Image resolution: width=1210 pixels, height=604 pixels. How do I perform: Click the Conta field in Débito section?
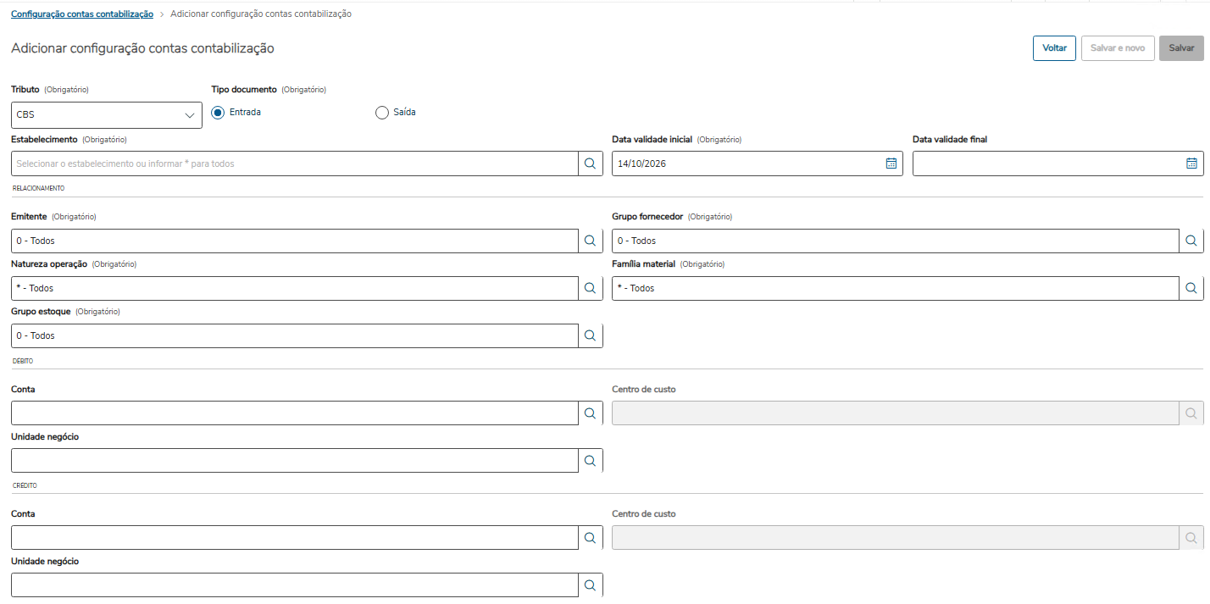tap(296, 413)
